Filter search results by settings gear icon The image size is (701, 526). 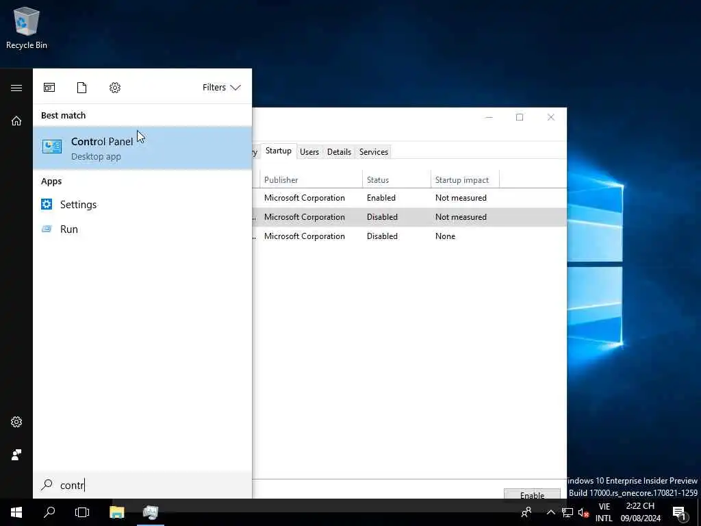pos(115,87)
